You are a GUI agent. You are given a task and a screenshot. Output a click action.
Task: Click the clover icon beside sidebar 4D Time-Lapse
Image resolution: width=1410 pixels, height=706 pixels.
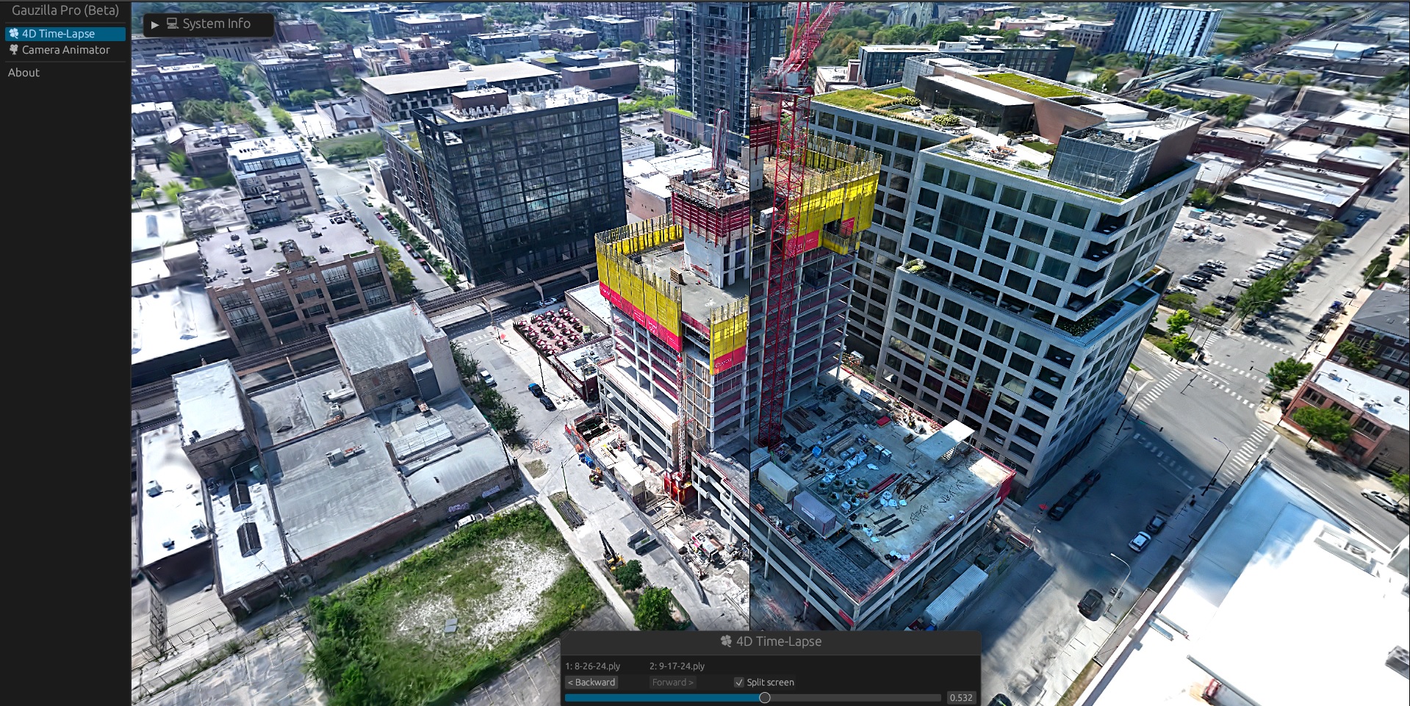tap(13, 34)
